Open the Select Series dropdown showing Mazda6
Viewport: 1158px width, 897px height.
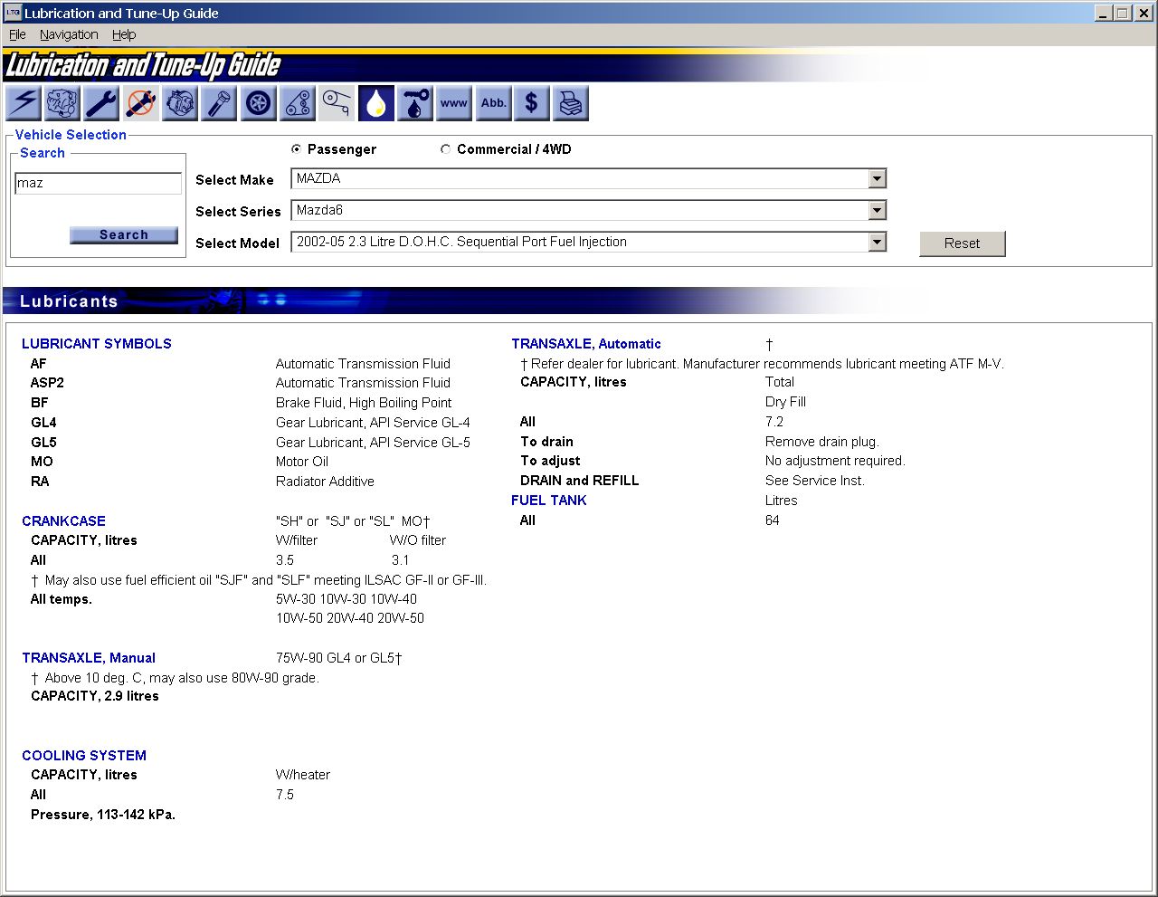coord(588,210)
